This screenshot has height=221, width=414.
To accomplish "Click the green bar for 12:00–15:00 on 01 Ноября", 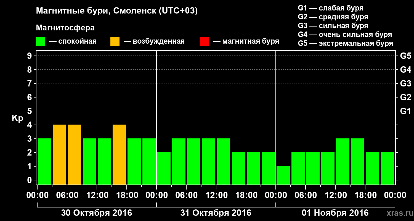I will click(x=343, y=161).
